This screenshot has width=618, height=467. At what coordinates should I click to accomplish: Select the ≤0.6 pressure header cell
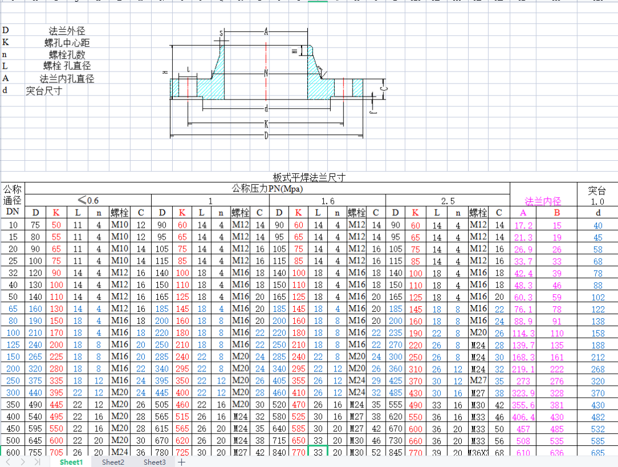(88, 201)
